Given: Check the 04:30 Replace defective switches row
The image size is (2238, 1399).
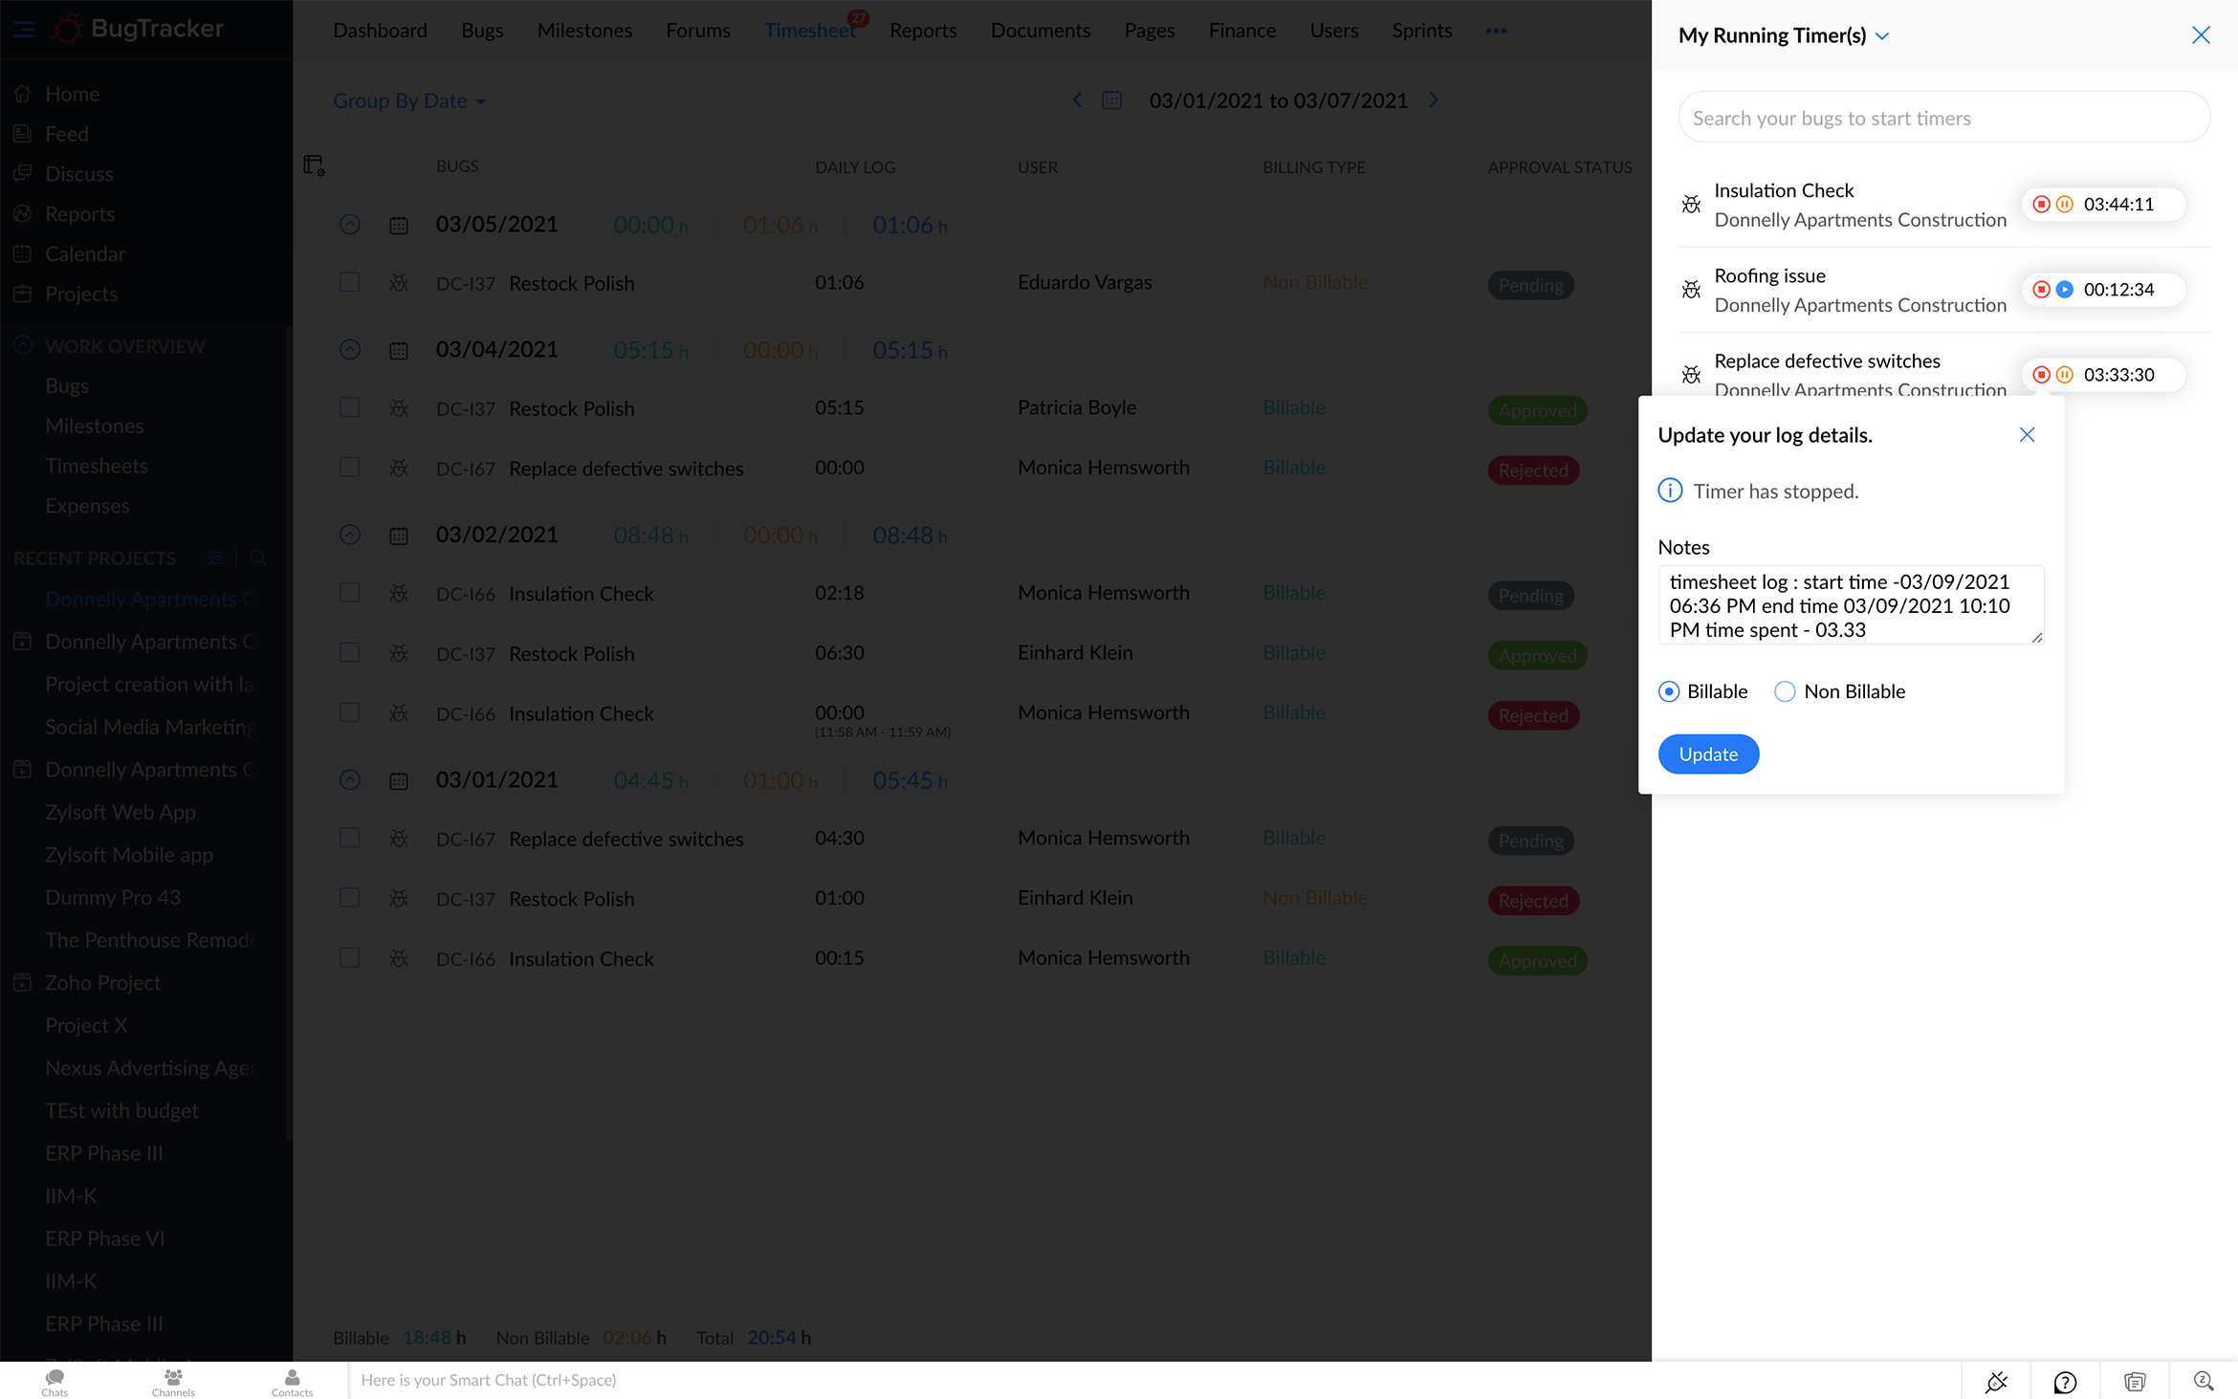Looking at the screenshot, I should pos(350,838).
